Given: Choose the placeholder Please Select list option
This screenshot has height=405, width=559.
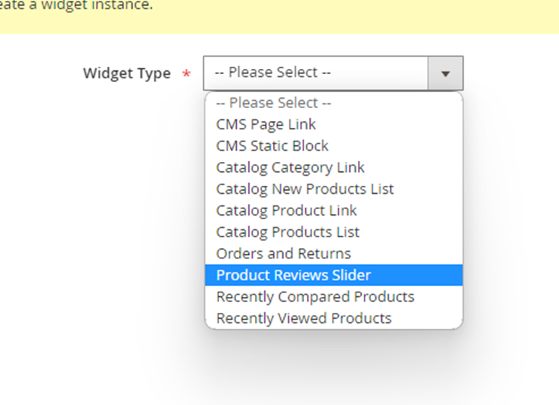Looking at the screenshot, I should [273, 103].
